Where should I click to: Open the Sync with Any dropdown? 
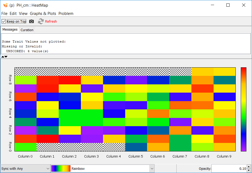25,168
